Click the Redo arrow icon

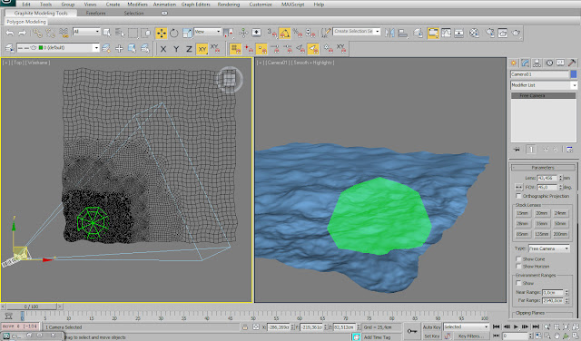pyautogui.click(x=22, y=33)
